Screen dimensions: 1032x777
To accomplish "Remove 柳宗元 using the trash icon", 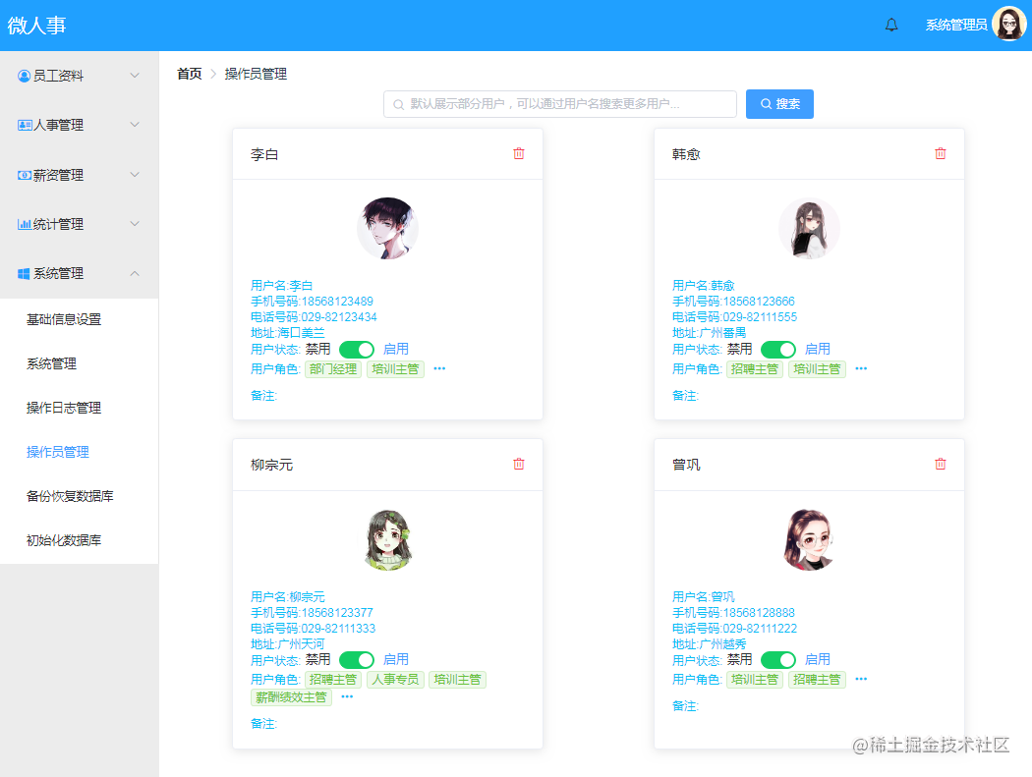I will point(519,464).
